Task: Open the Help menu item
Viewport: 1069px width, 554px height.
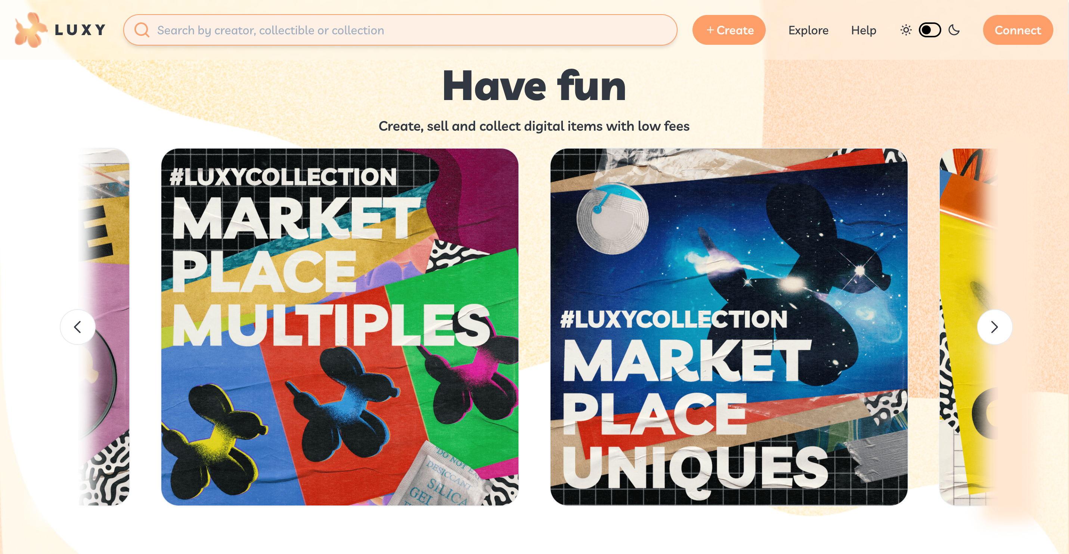Action: [864, 30]
